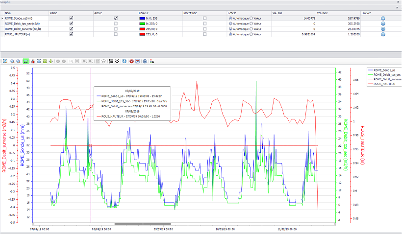Click the green color swatch of ROME_Debit_tps_sec
This screenshot has height=234, width=402.
pyautogui.click(x=142, y=23)
